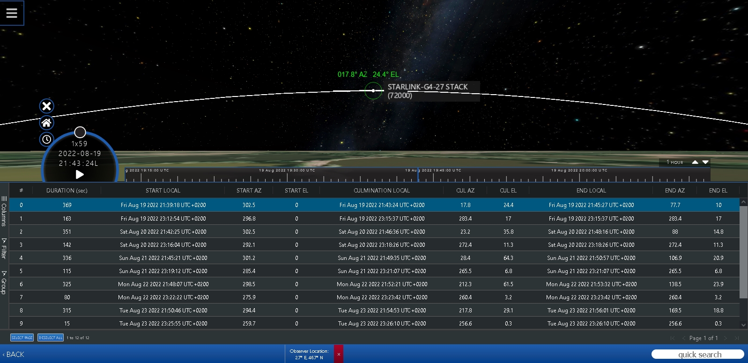The height and width of the screenshot is (363, 748).
Task: Start time playback with the play button
Action: coord(80,175)
